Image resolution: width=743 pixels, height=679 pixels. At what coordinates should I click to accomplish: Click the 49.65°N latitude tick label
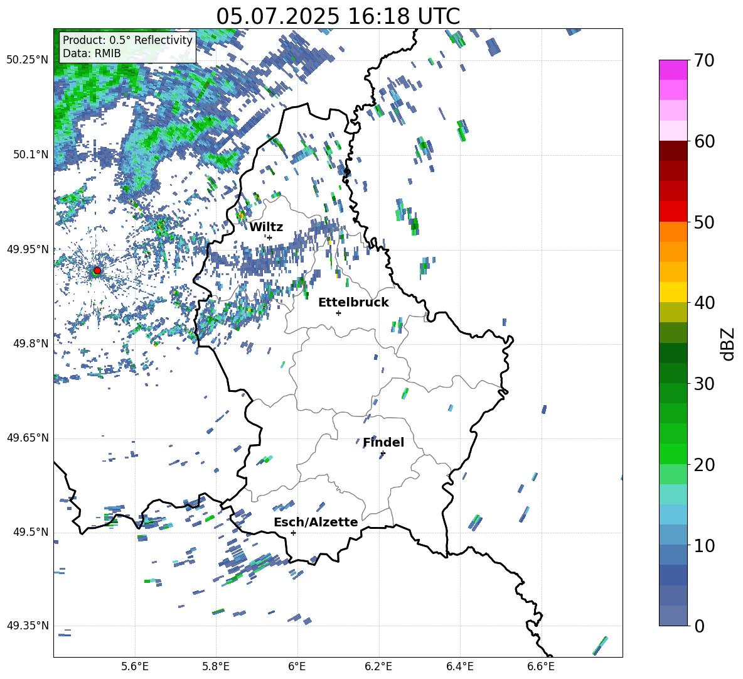(x=28, y=438)
